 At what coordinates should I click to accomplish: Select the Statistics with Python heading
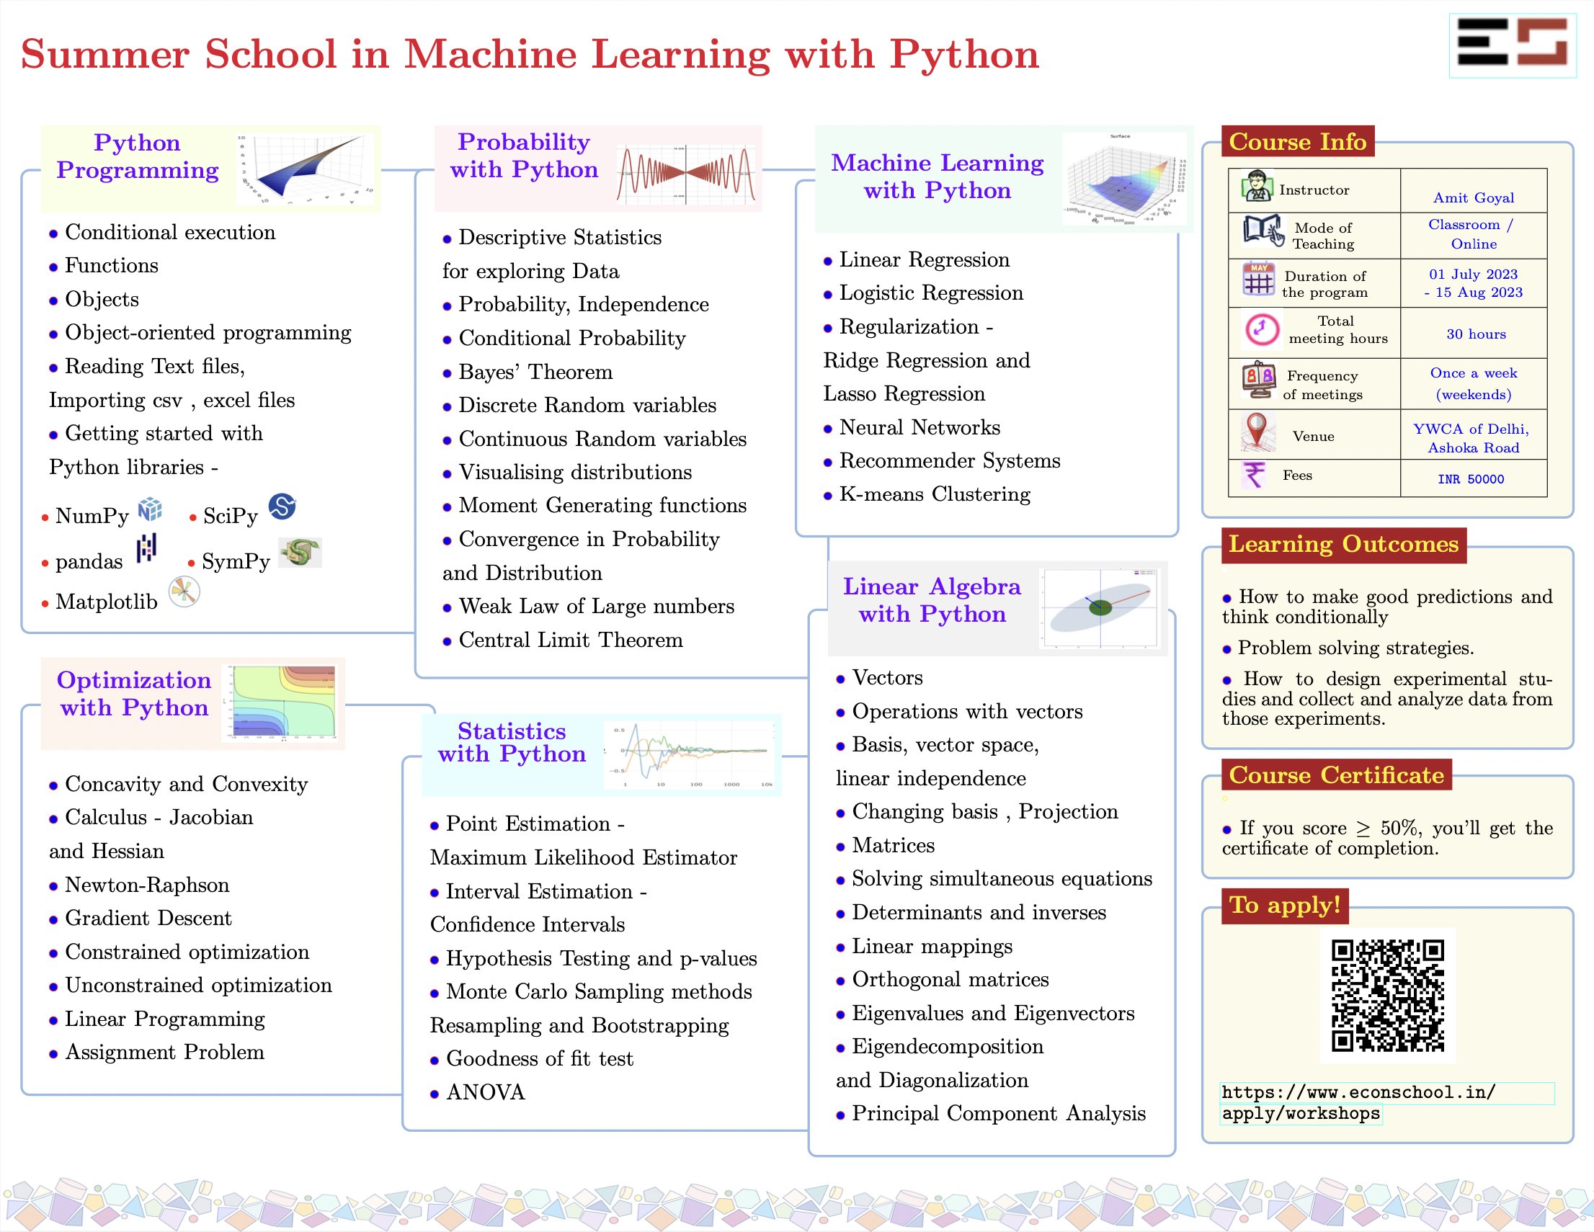pos(512,742)
